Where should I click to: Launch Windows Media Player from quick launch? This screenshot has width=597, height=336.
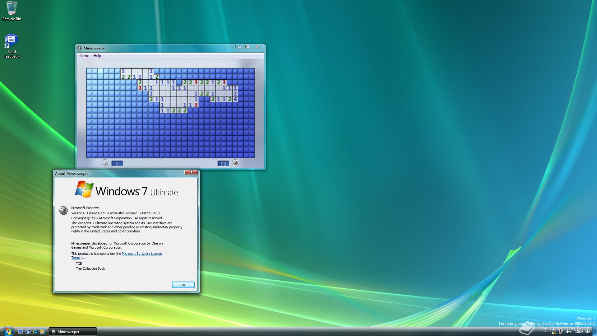pos(42,332)
